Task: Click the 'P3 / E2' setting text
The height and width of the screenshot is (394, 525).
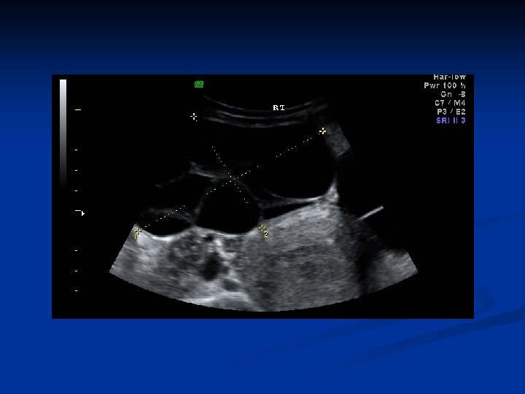Action: point(451,112)
